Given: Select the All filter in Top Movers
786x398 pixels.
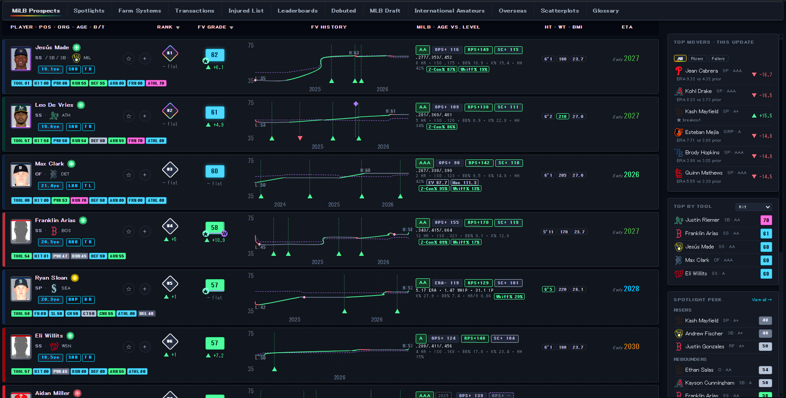Looking at the screenshot, I should (680, 59).
